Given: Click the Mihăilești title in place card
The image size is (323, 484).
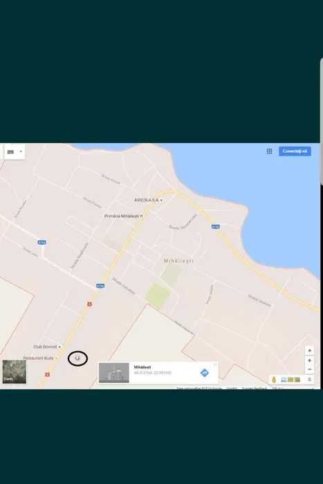Looking at the screenshot, I should [x=142, y=367].
